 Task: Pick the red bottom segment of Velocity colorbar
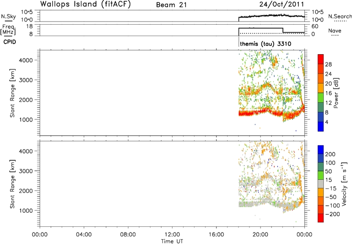coord(321,218)
